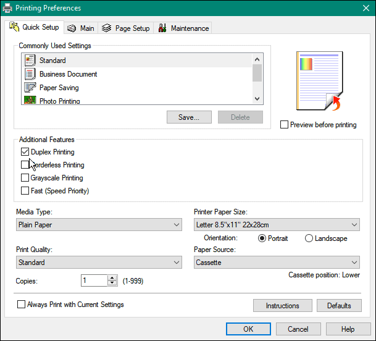The width and height of the screenshot is (376, 341).
Task: Check Always Print with Current Settings
Action: (21, 305)
